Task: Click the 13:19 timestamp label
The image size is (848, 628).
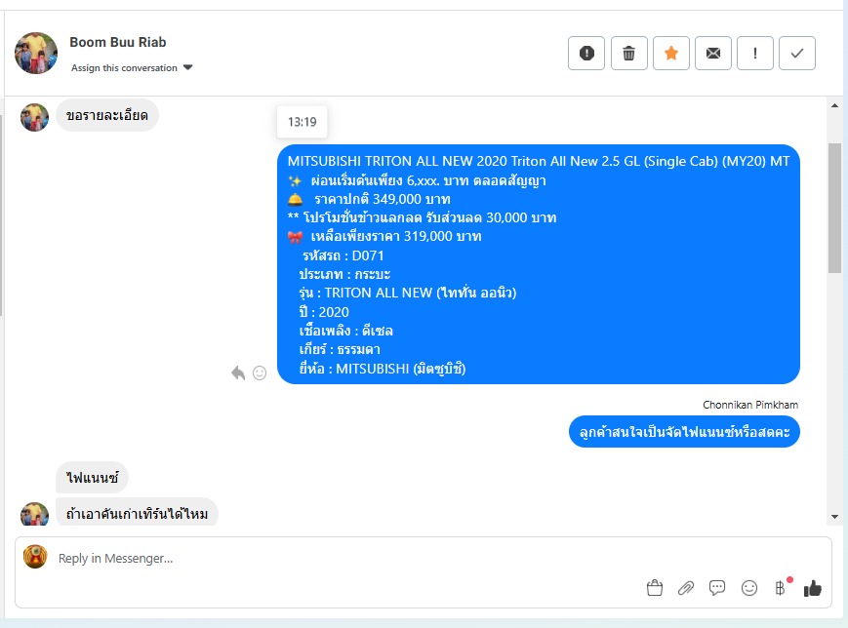Action: coord(302,122)
